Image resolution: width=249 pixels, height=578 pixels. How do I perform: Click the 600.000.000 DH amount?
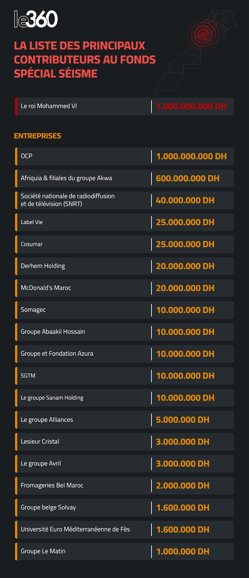click(187, 178)
